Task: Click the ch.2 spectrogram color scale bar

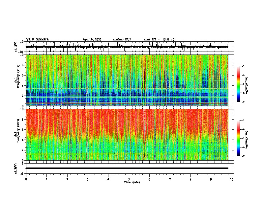Action: [239, 138]
